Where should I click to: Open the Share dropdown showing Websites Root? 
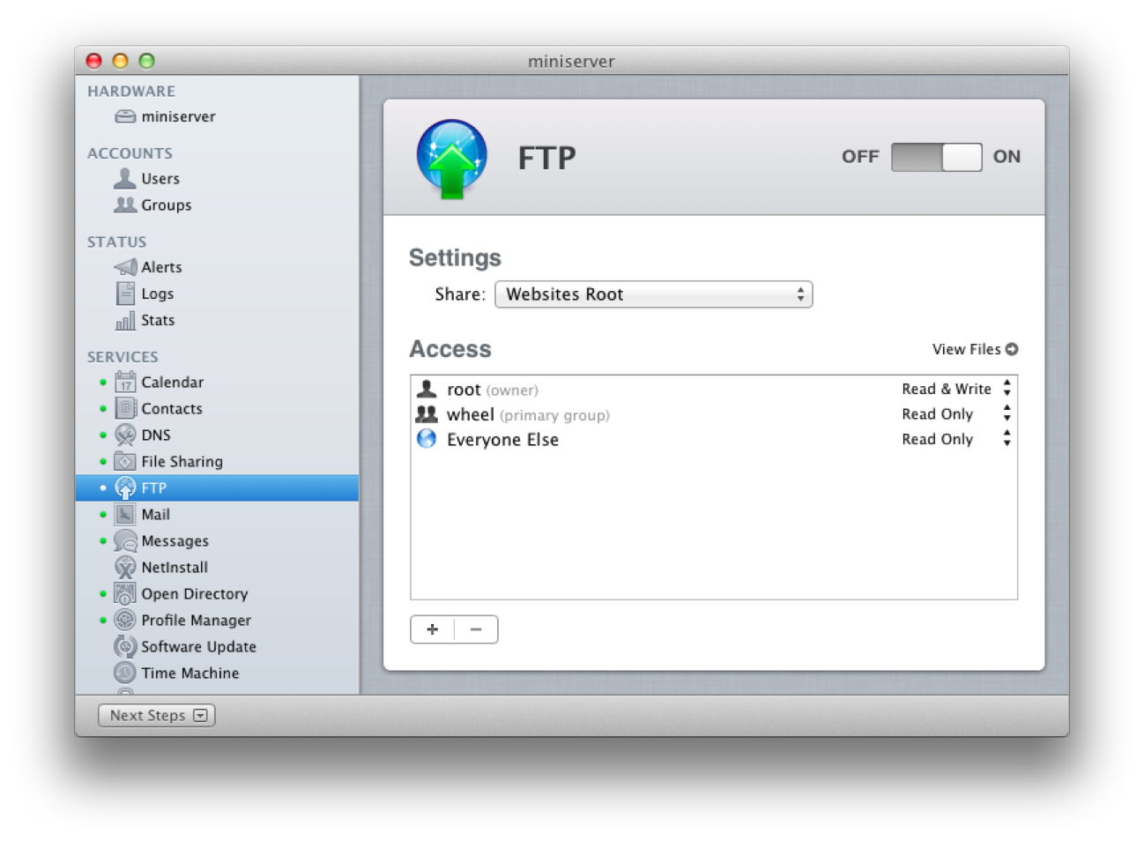tap(653, 294)
